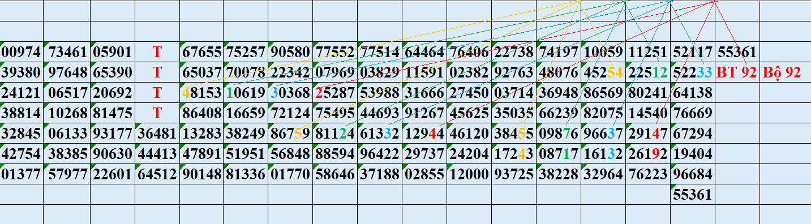This screenshot has height=224, width=811.
Task: Select the 70078 cell
Action: (246, 73)
